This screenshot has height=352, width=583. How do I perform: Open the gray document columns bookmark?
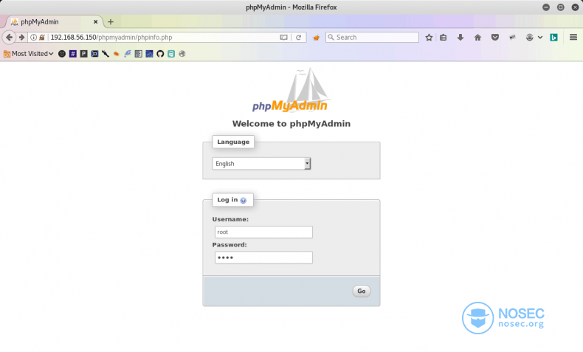tap(138, 54)
